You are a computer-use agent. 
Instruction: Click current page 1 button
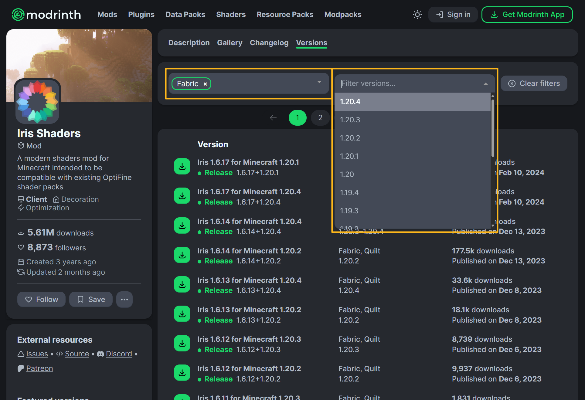298,118
